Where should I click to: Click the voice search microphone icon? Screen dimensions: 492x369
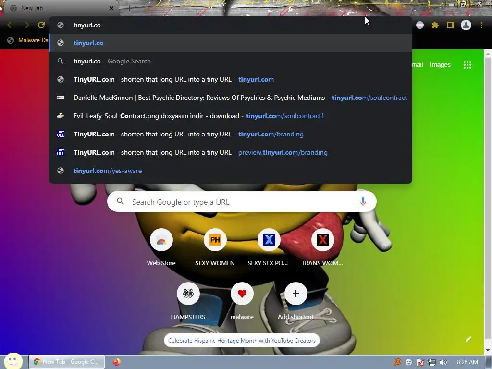(x=363, y=201)
